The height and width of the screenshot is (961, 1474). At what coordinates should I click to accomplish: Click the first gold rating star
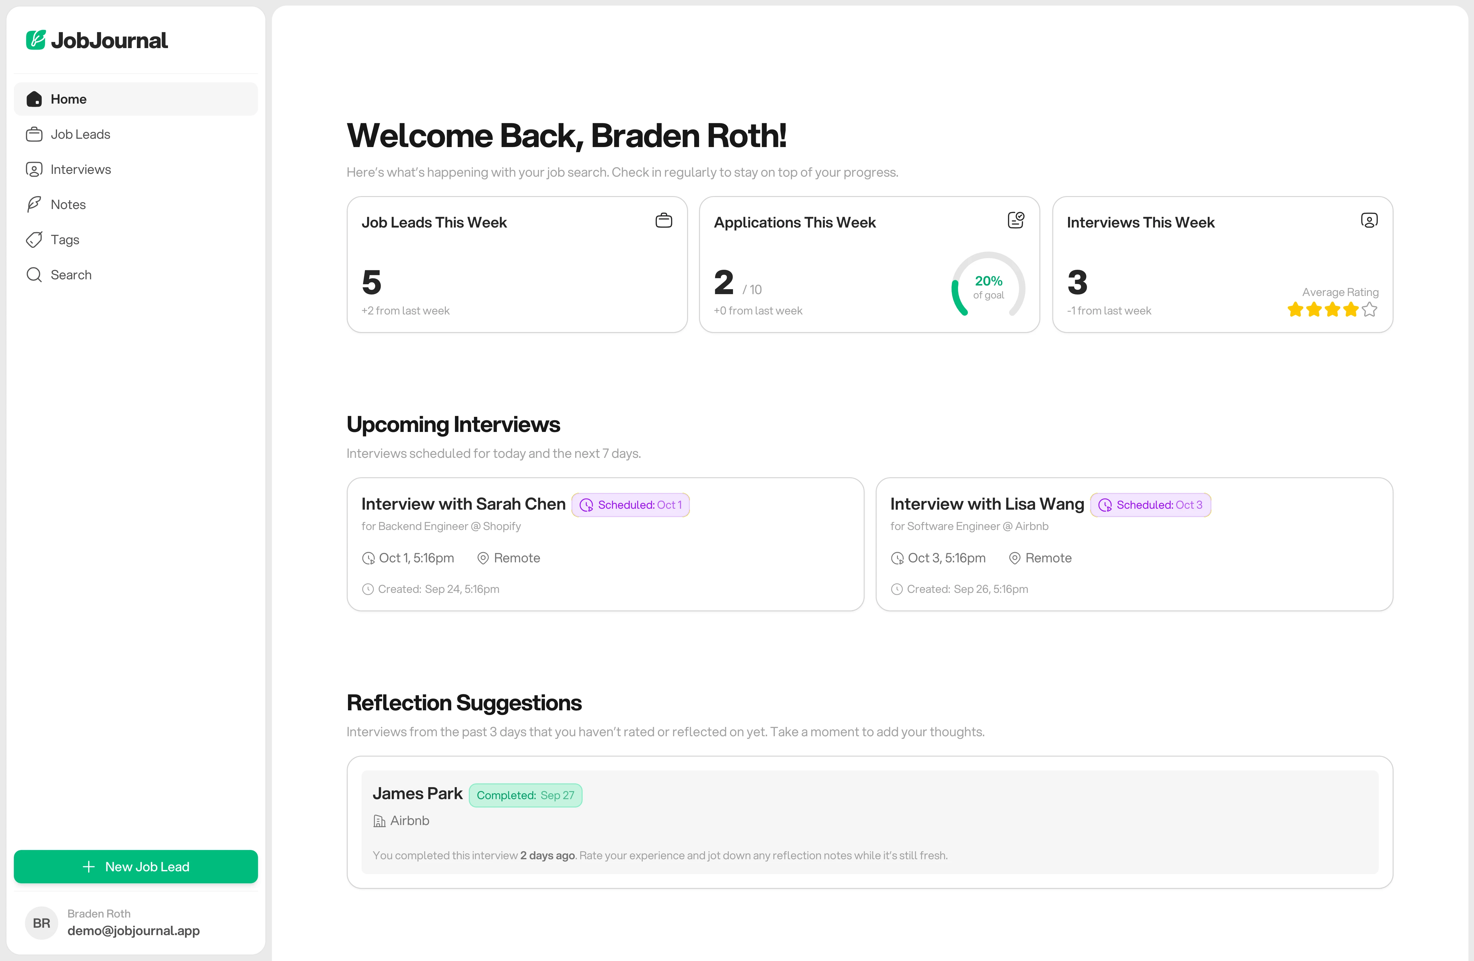pyautogui.click(x=1295, y=309)
